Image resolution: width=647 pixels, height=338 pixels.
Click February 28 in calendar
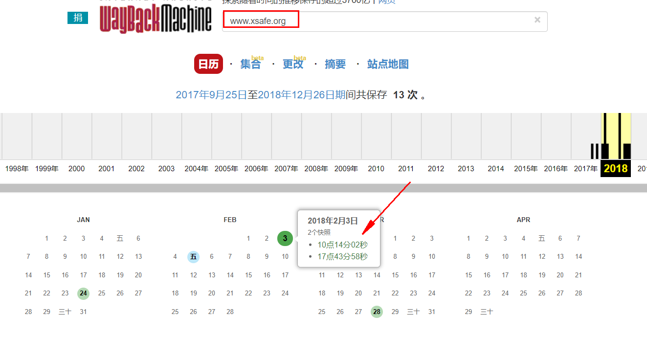[230, 312]
